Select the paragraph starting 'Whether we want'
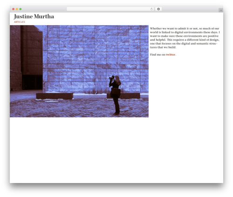233x197 pixels. tap(185, 38)
